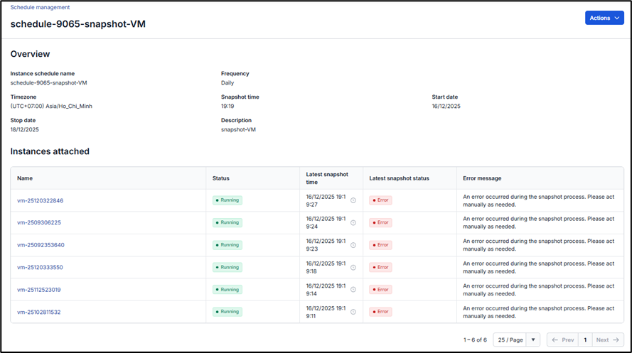Screen dimensions: 632x353
Task: Click clock icon in vm-25112523019 row
Action: (x=353, y=290)
